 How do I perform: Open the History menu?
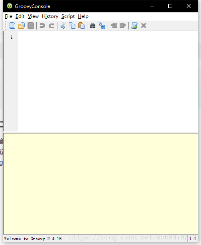pos(50,16)
